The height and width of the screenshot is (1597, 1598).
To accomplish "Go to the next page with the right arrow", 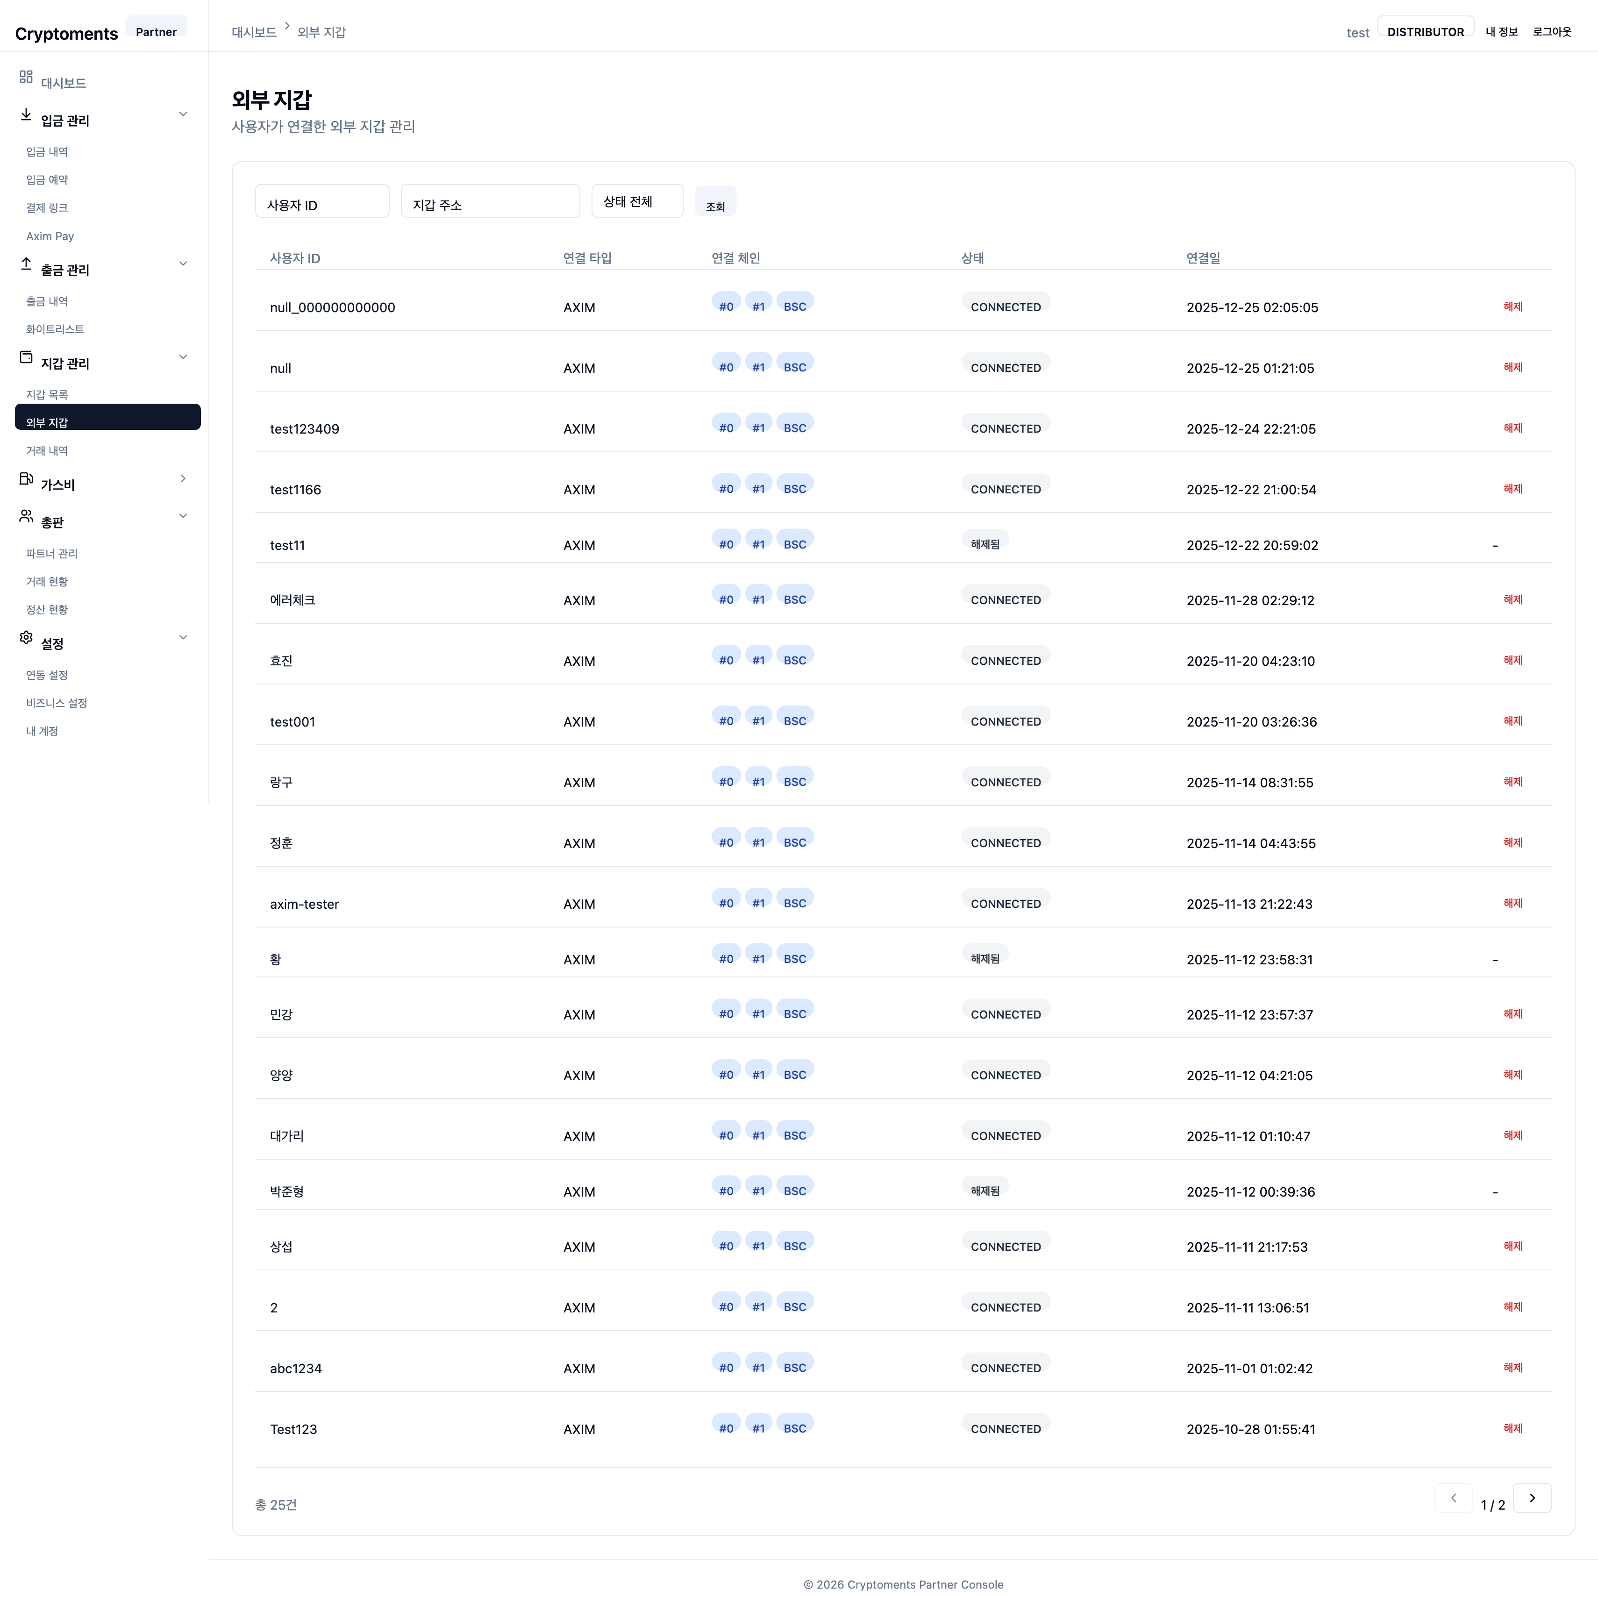I will tap(1532, 1498).
